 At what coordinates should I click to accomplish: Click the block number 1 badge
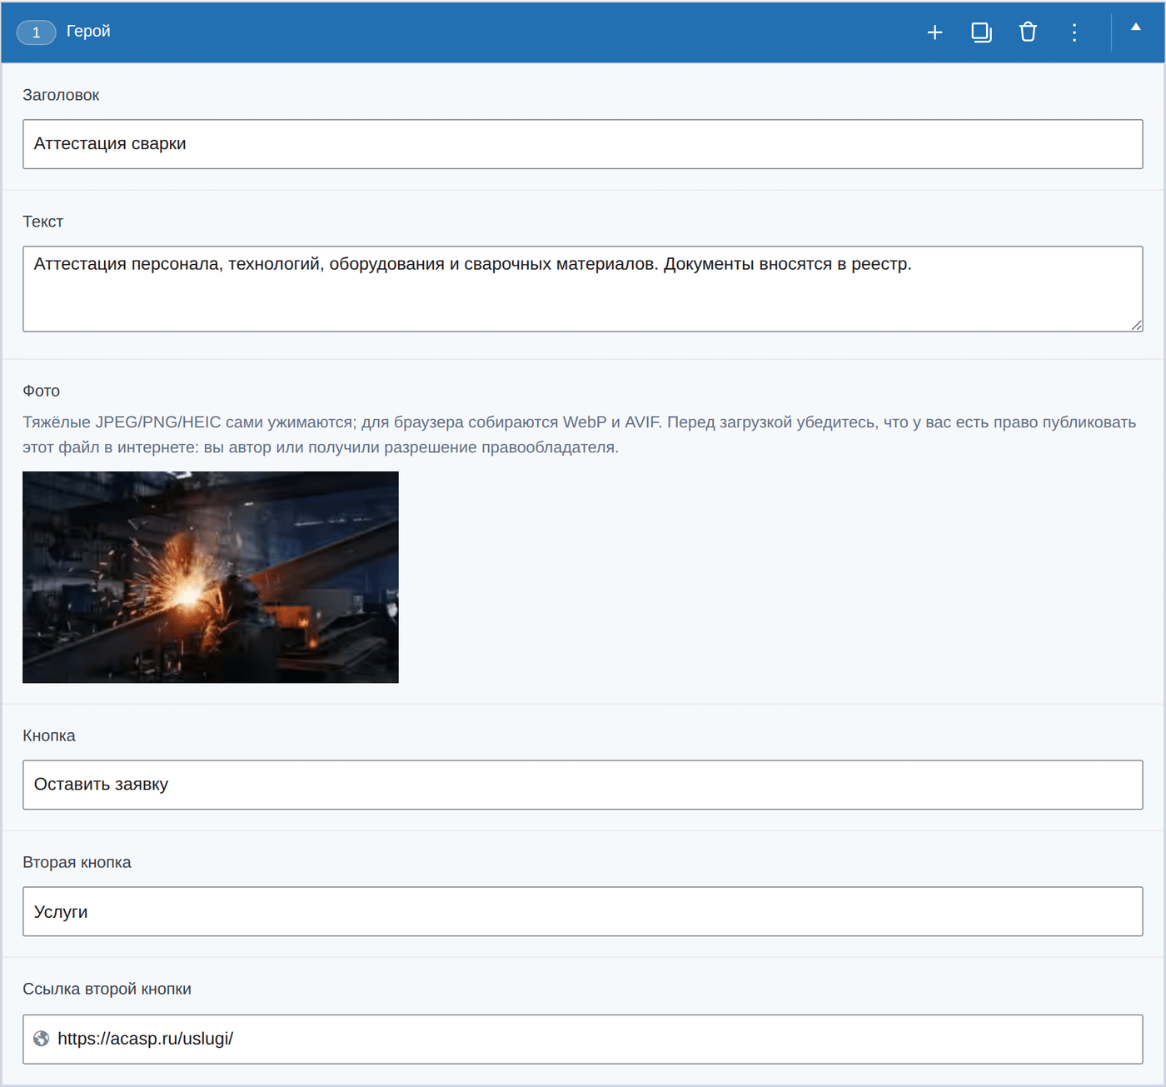[36, 32]
